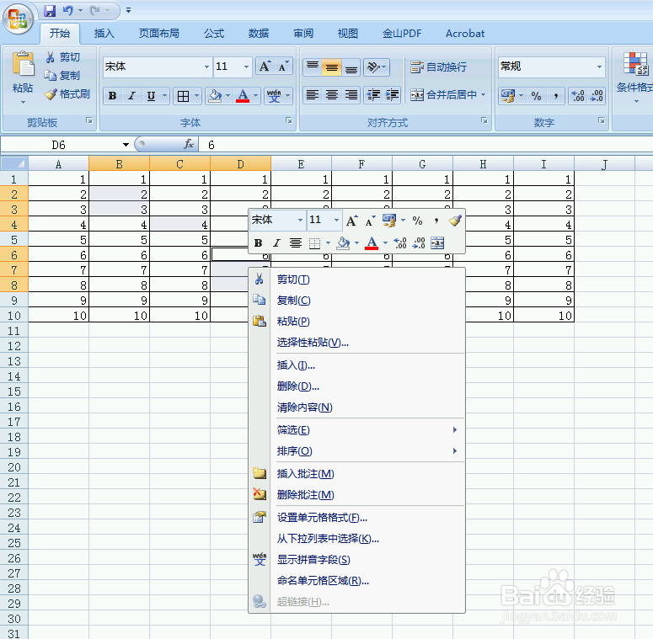Apply ribbon borders button
The height and width of the screenshot is (639, 653).
[x=183, y=96]
